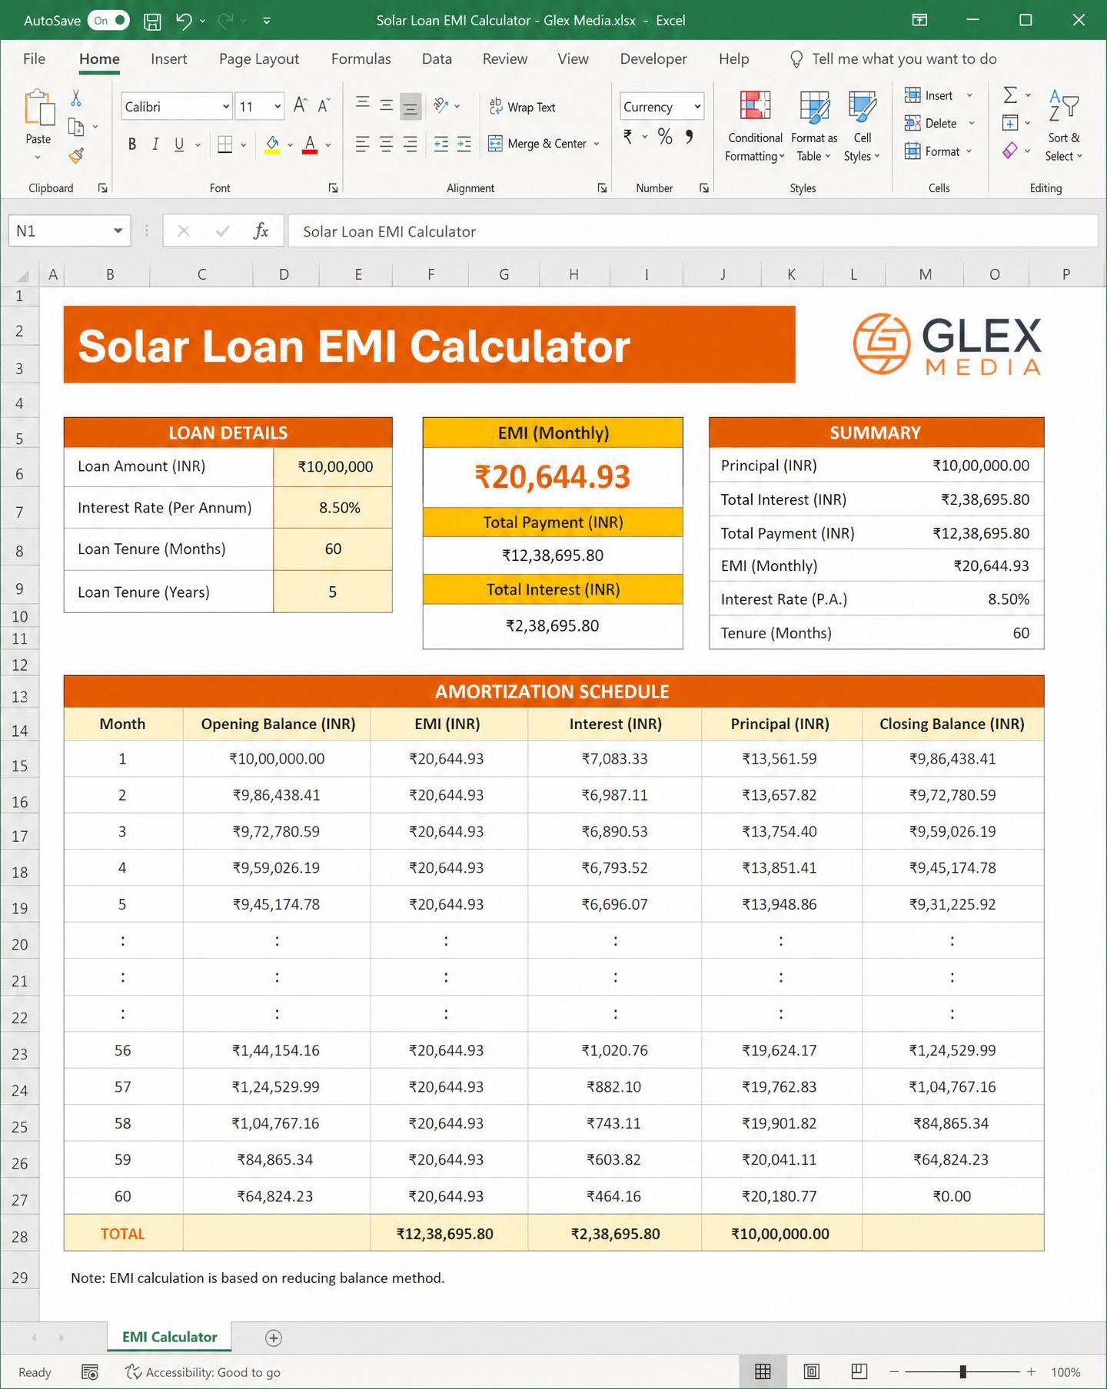Click the Insert Function fx icon

click(261, 230)
